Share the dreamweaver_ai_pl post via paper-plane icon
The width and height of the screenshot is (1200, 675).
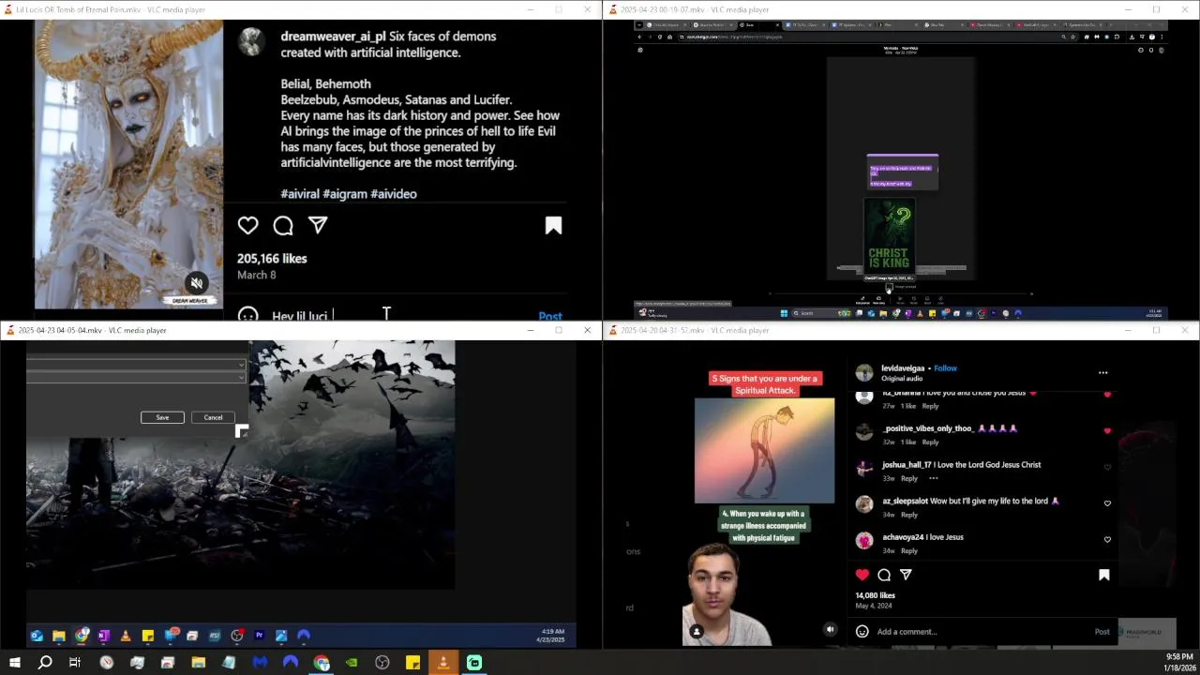tap(318, 226)
